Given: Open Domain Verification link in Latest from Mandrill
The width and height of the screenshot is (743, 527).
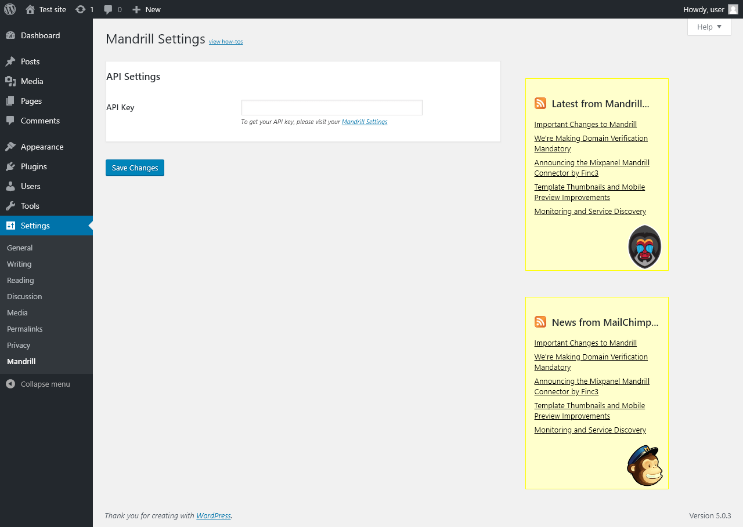Looking at the screenshot, I should coord(591,143).
